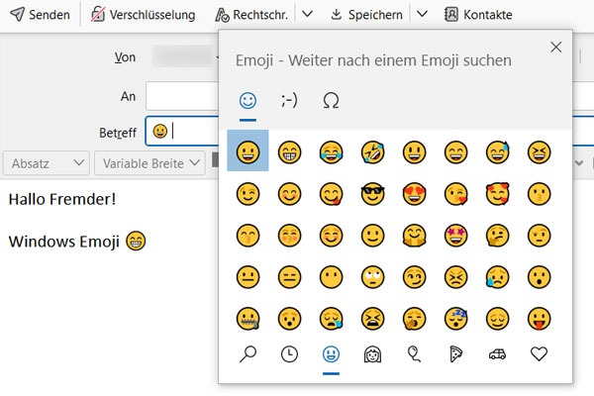Expand the Rechtschr. dropdown arrow
Screen dimensions: 594x396
point(307,15)
